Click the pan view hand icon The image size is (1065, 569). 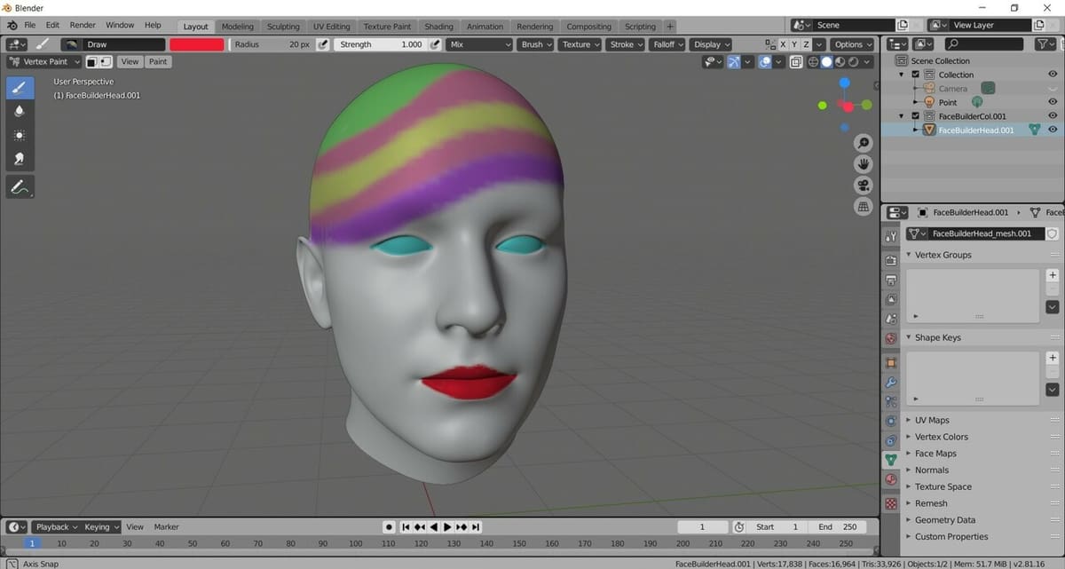[x=863, y=164]
